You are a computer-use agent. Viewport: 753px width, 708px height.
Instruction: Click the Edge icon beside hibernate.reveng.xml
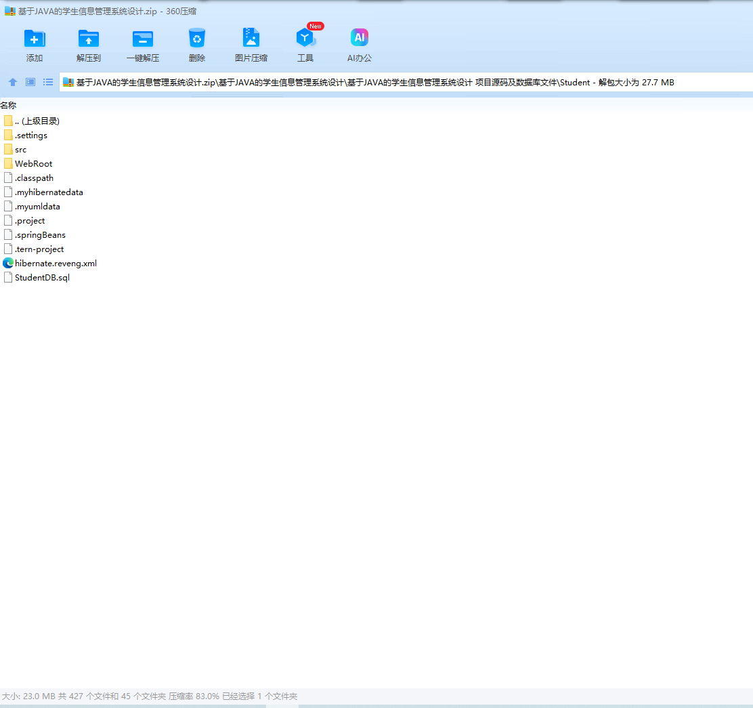tap(7, 264)
